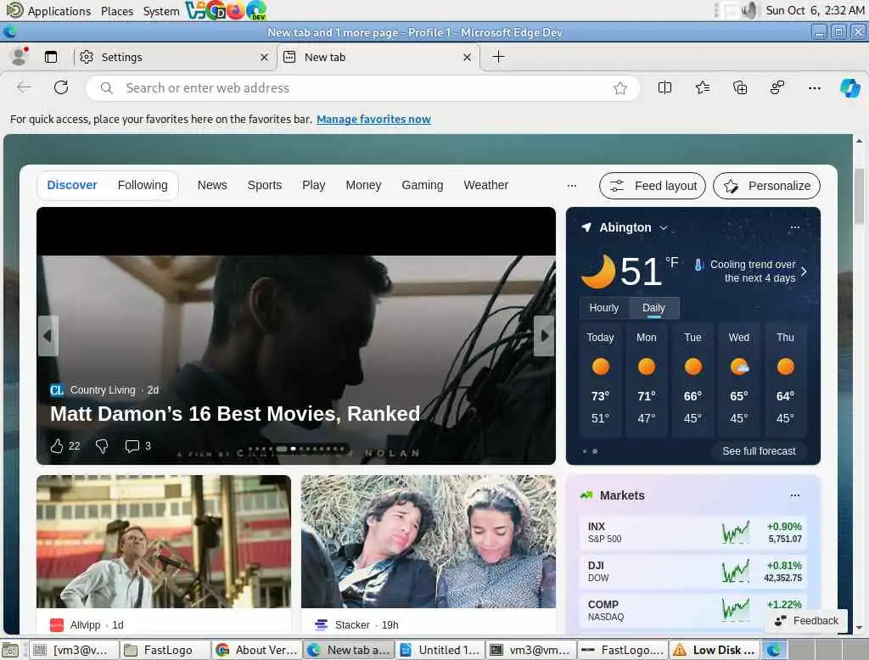The height and width of the screenshot is (660, 869).
Task: Open a new tab with plus button
Action: point(498,57)
